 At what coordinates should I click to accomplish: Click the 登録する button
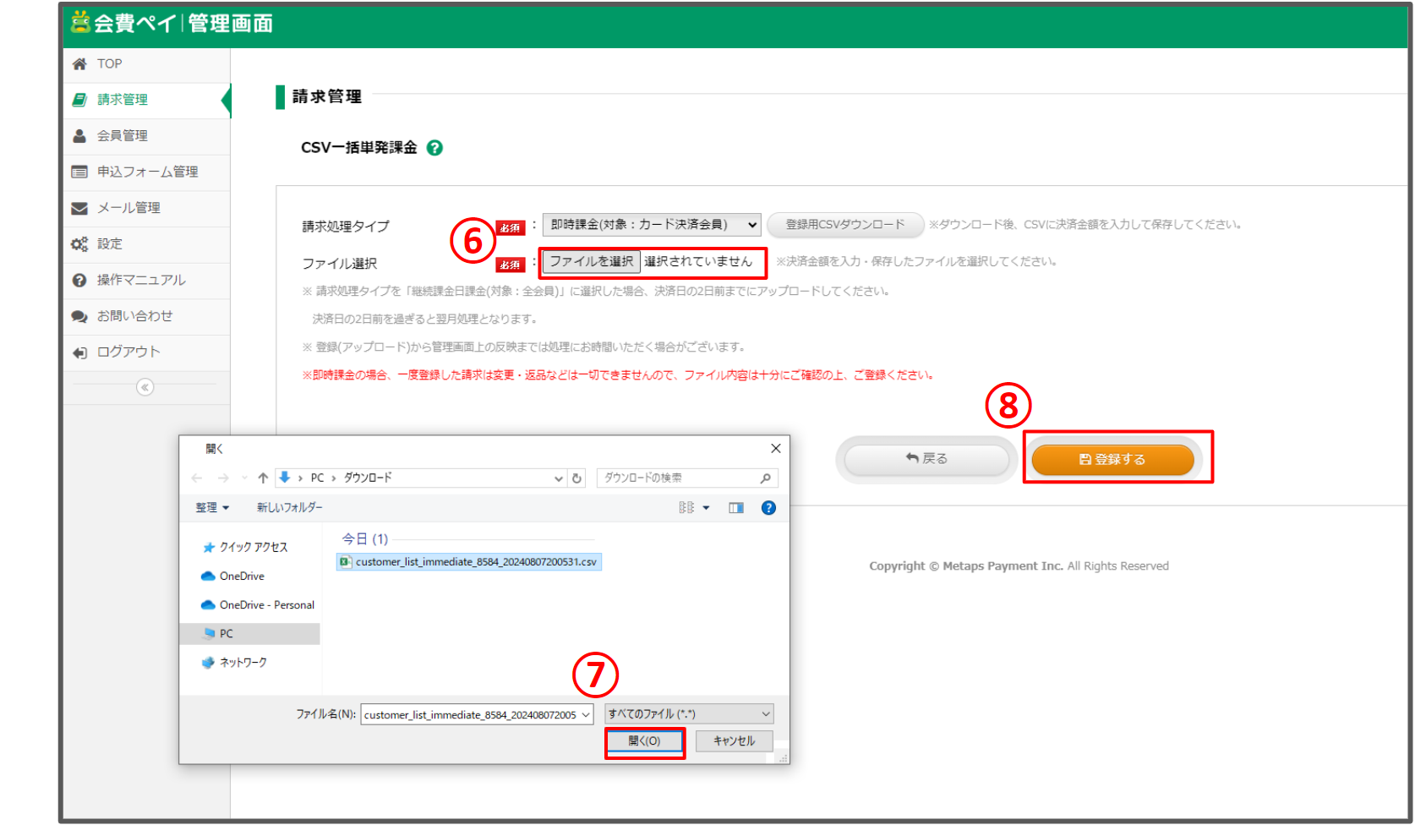1114,459
